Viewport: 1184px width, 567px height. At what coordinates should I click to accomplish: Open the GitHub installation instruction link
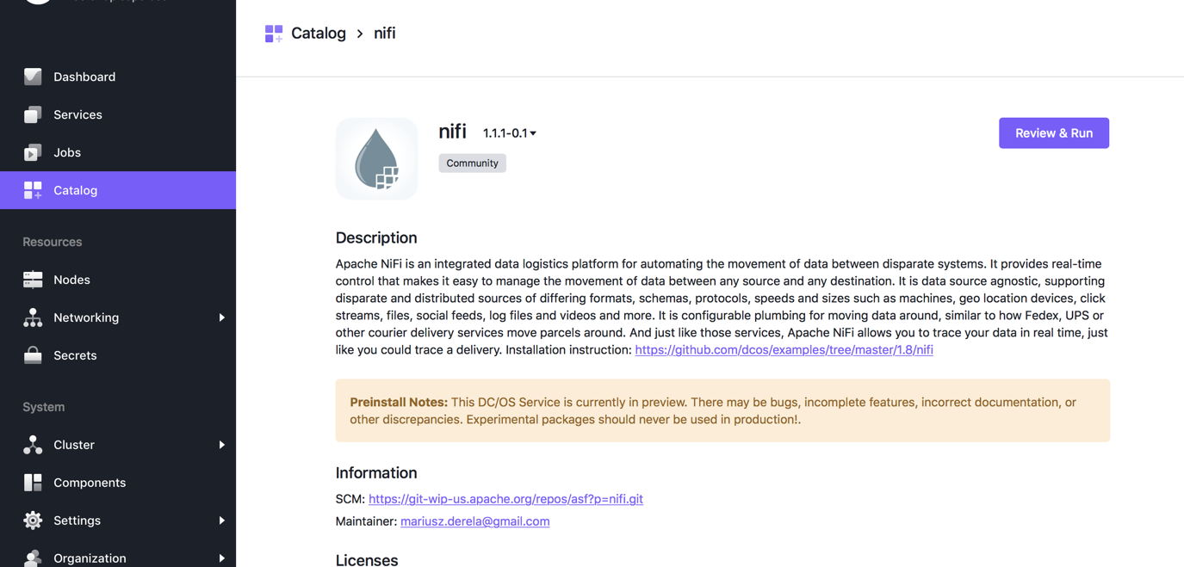point(784,350)
